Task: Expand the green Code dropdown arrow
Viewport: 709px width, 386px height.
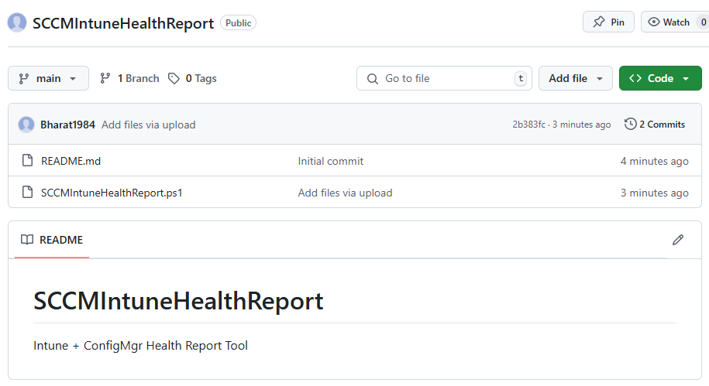Action: coord(686,79)
